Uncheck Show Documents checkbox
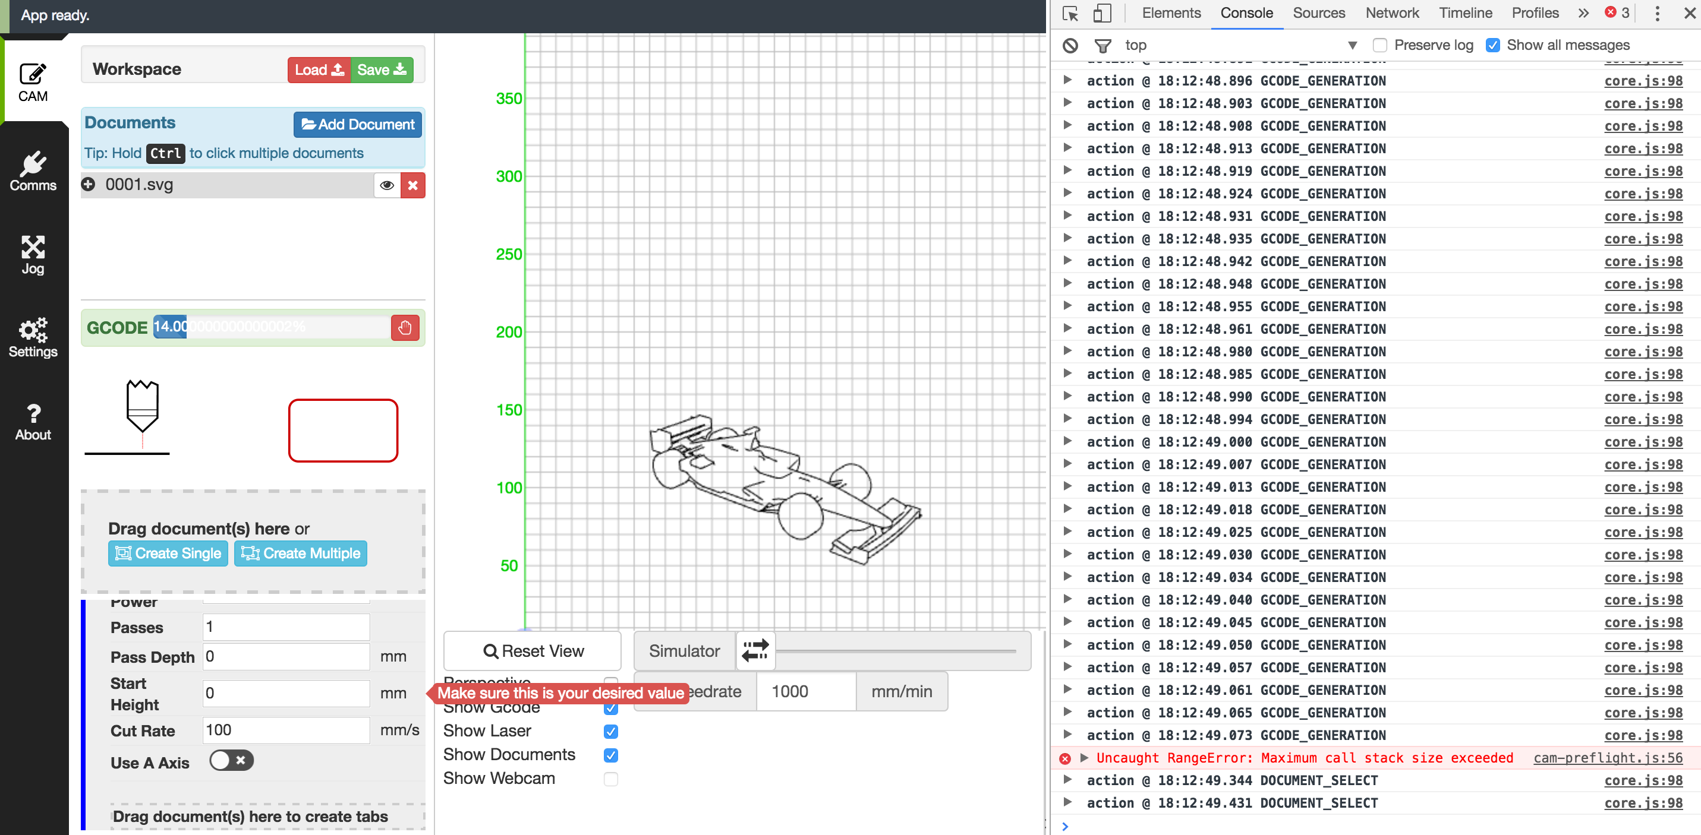 point(611,755)
